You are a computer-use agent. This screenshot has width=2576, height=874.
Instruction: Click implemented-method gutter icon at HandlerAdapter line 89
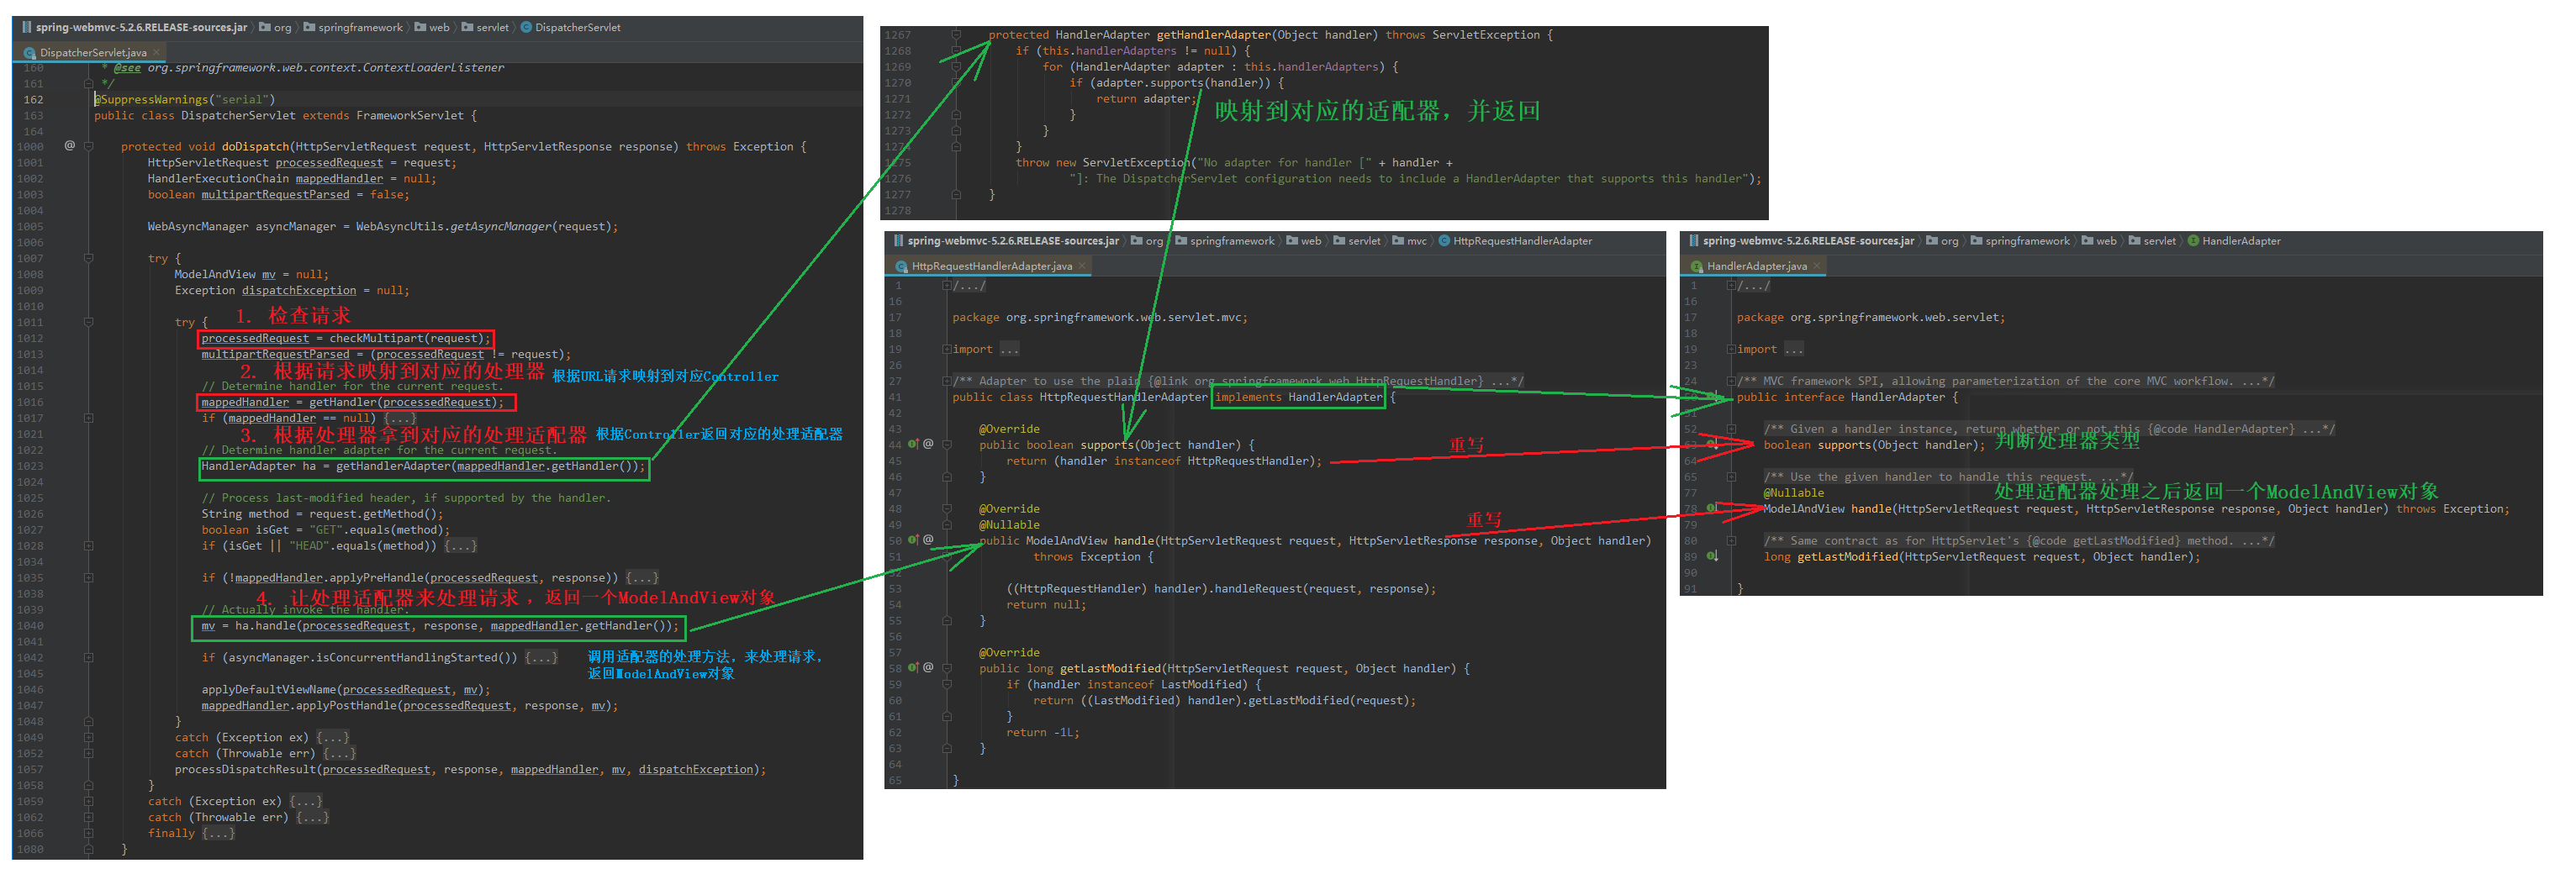click(1713, 556)
